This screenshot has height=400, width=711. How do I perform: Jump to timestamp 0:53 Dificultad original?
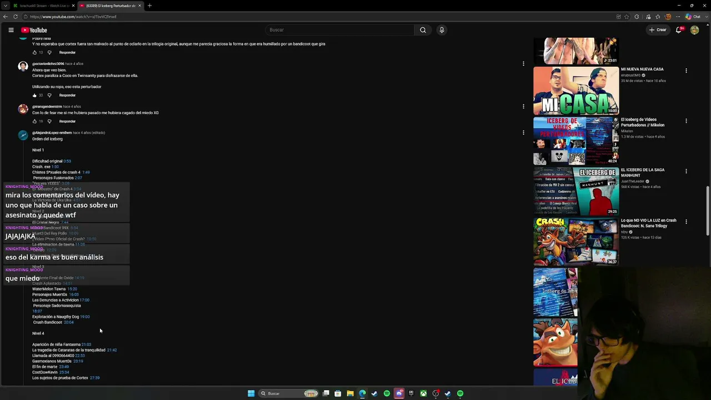click(67, 161)
